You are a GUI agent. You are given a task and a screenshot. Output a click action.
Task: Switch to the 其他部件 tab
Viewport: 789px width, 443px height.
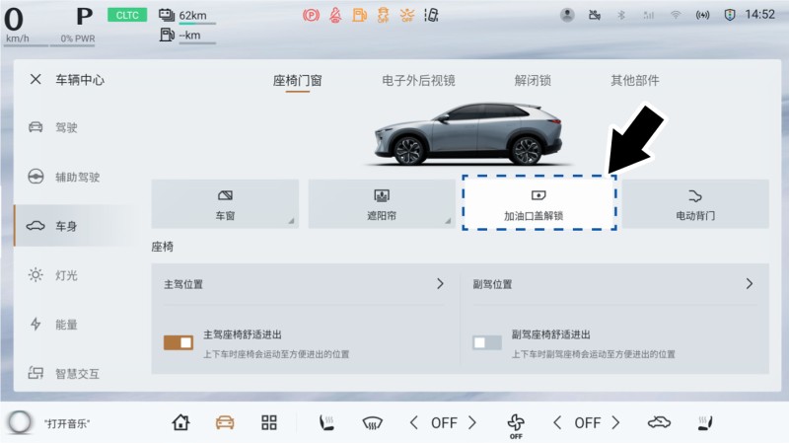click(x=634, y=81)
